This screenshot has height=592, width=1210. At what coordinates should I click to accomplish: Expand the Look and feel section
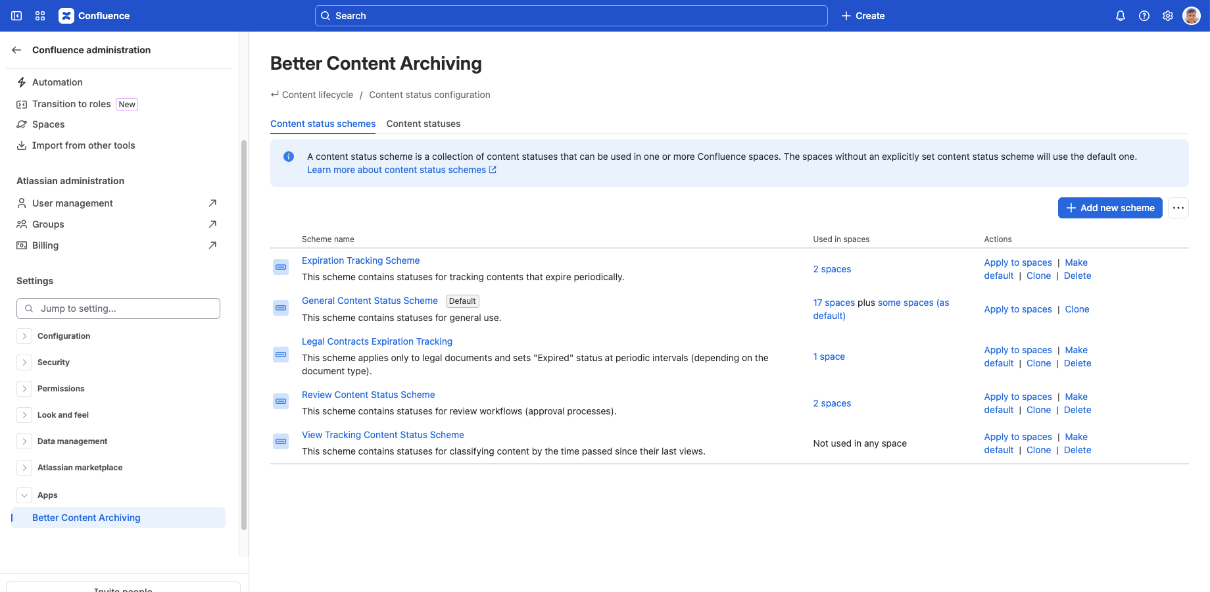click(x=24, y=415)
